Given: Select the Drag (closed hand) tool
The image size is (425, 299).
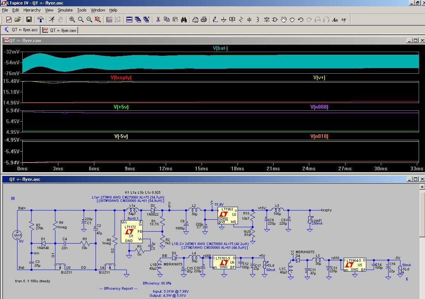Looking at the screenshot, I should [x=292, y=19].
